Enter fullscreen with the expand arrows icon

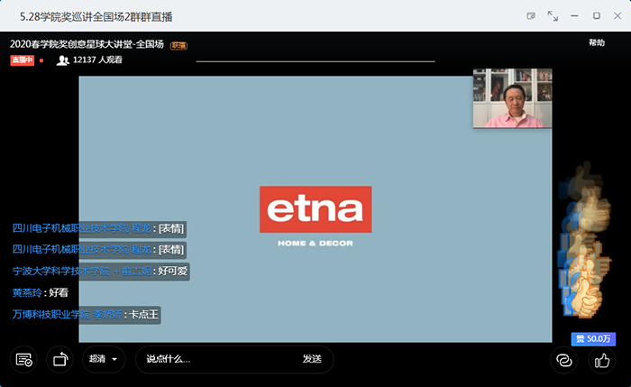click(x=553, y=16)
